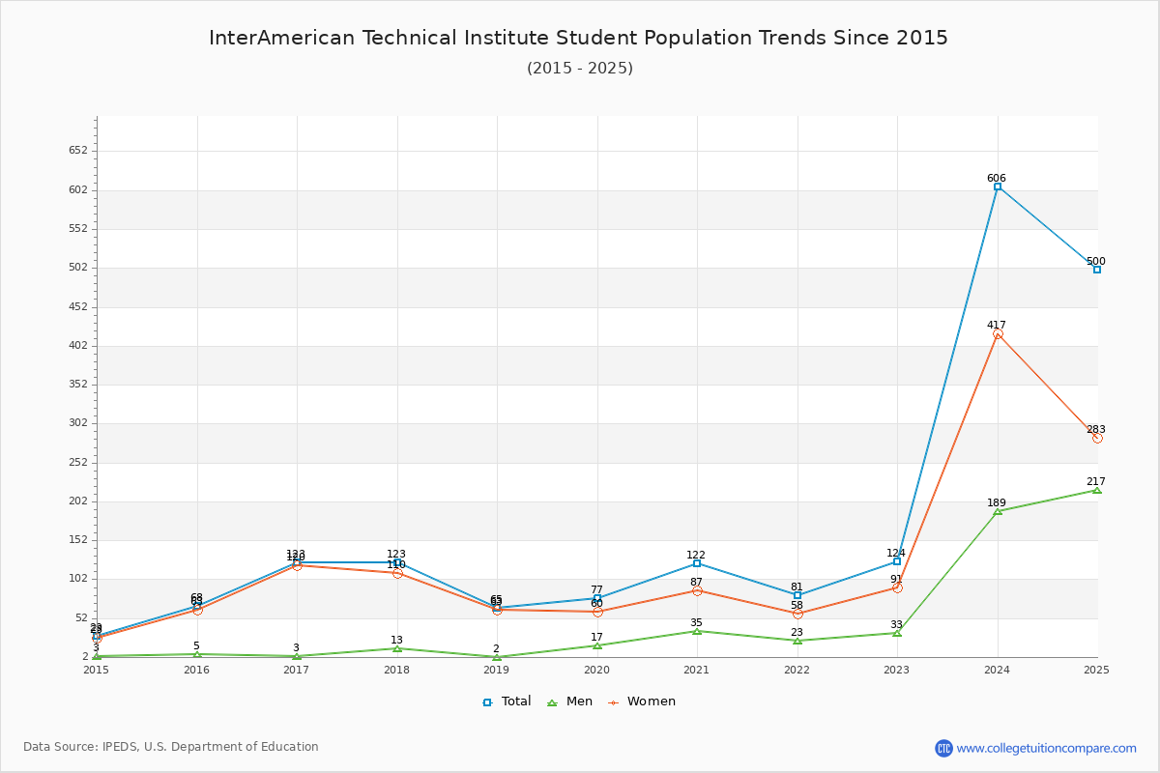Screen dimensions: 1160x773
Task: Select the 2025 Total data point 500
Action: [x=1097, y=270]
